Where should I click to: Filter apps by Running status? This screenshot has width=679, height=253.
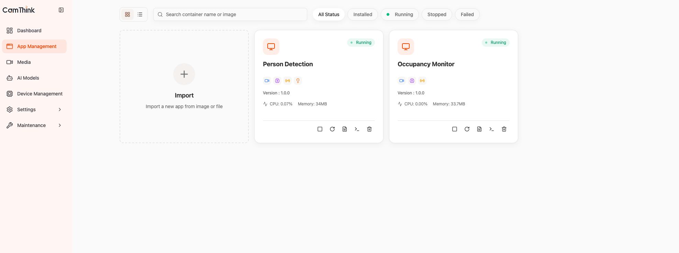(x=400, y=14)
